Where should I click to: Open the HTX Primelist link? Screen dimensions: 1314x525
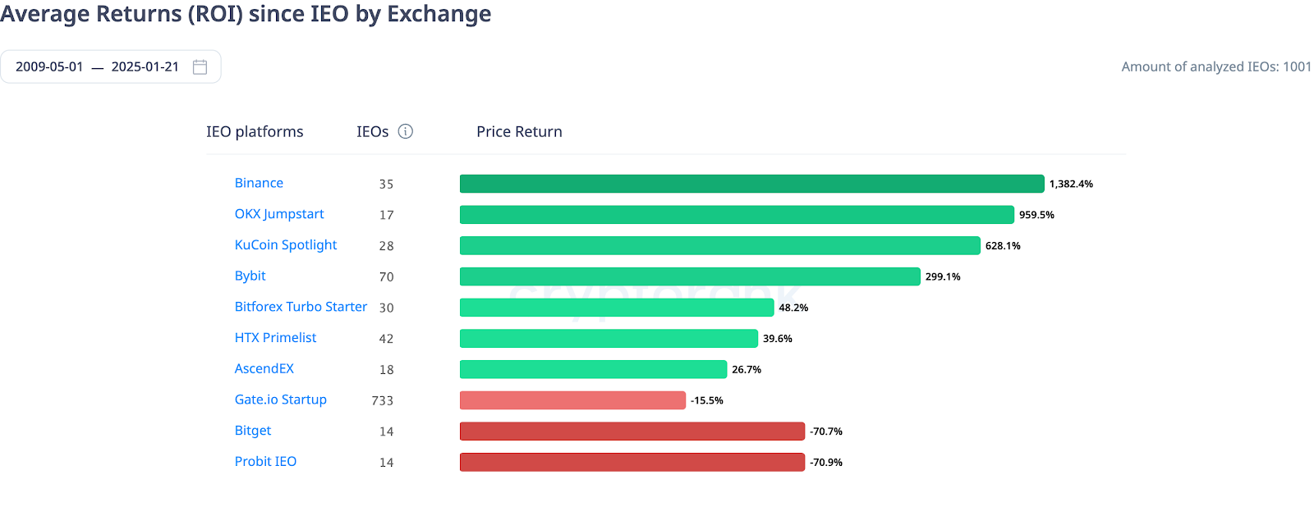(275, 338)
